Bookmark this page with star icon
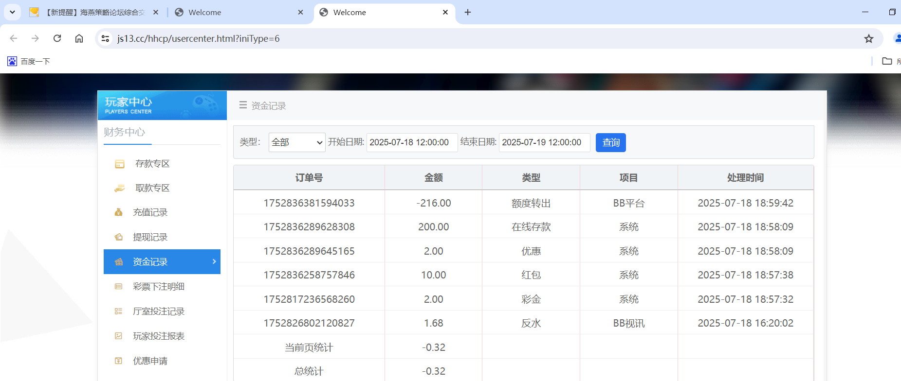Image resolution: width=901 pixels, height=381 pixels. pos(868,38)
